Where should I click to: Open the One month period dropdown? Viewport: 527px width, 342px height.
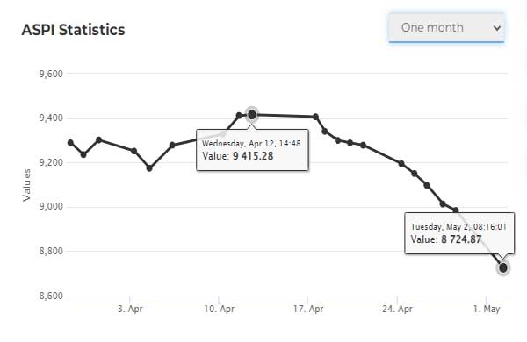[446, 27]
